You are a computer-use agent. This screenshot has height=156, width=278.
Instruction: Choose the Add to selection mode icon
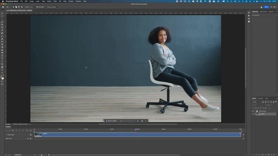coord(16,7)
